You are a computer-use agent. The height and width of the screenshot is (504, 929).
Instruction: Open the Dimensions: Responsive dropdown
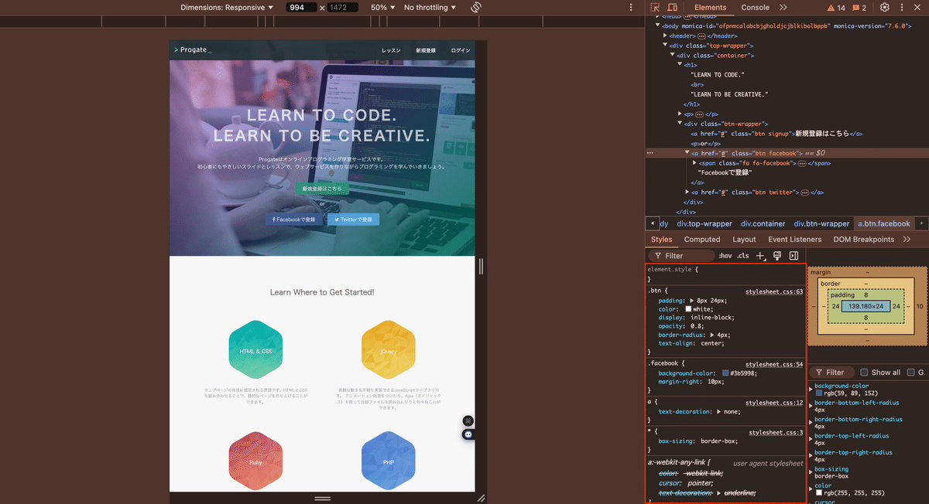click(x=228, y=8)
